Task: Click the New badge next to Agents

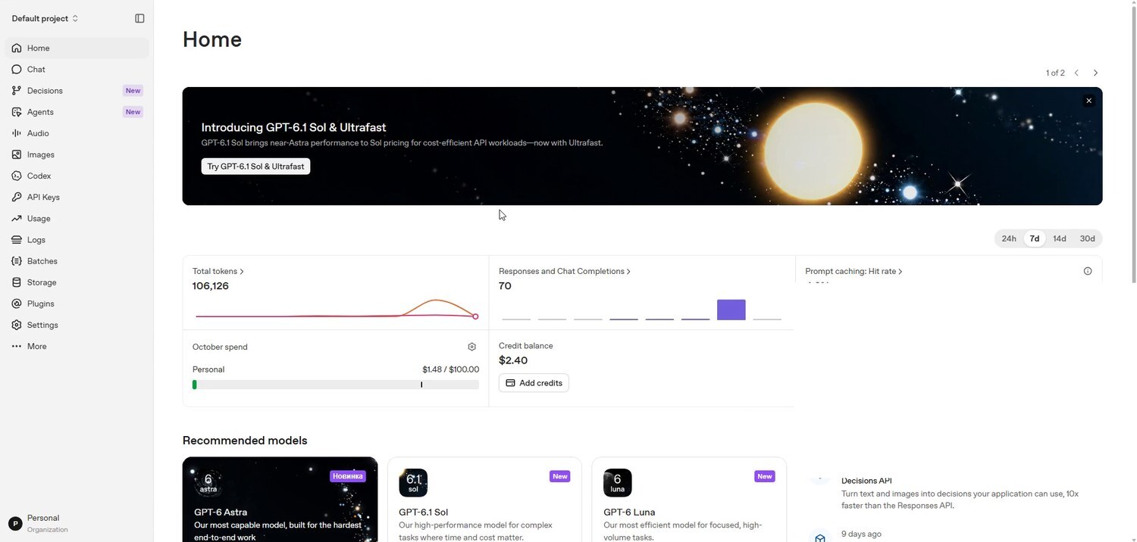Action: [x=133, y=111]
